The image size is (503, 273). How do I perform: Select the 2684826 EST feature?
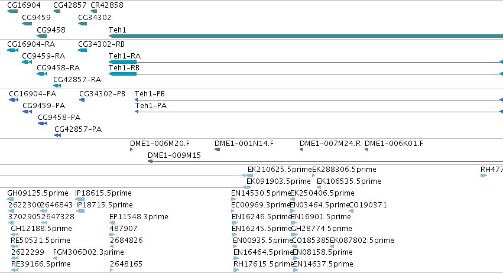(112, 246)
